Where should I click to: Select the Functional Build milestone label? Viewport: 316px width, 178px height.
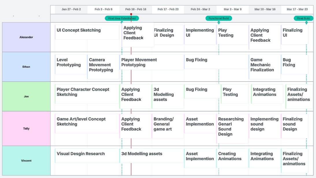(219, 18)
